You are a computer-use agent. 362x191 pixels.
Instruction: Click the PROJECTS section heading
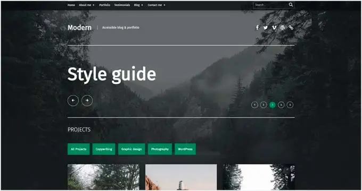pos(79,129)
